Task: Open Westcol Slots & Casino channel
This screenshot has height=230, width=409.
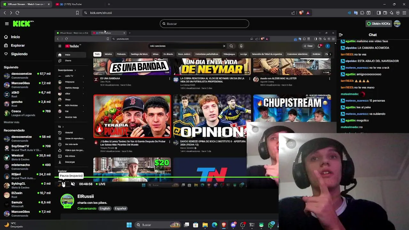Action: point(27,157)
